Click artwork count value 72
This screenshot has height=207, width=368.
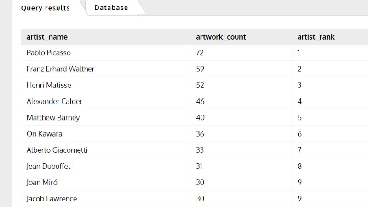tap(200, 52)
